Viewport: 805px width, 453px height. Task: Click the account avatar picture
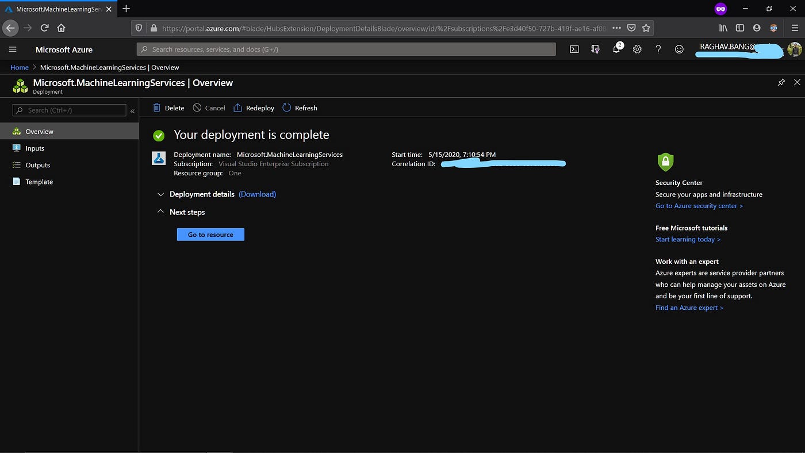coord(794,49)
